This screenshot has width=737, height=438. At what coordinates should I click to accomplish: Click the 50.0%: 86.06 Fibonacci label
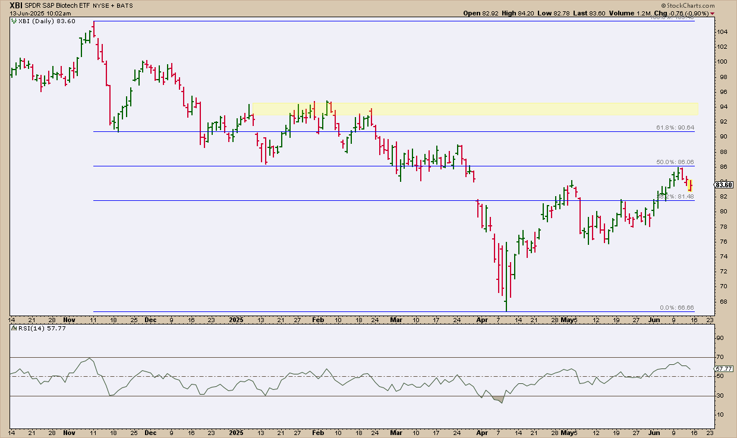tap(675, 162)
